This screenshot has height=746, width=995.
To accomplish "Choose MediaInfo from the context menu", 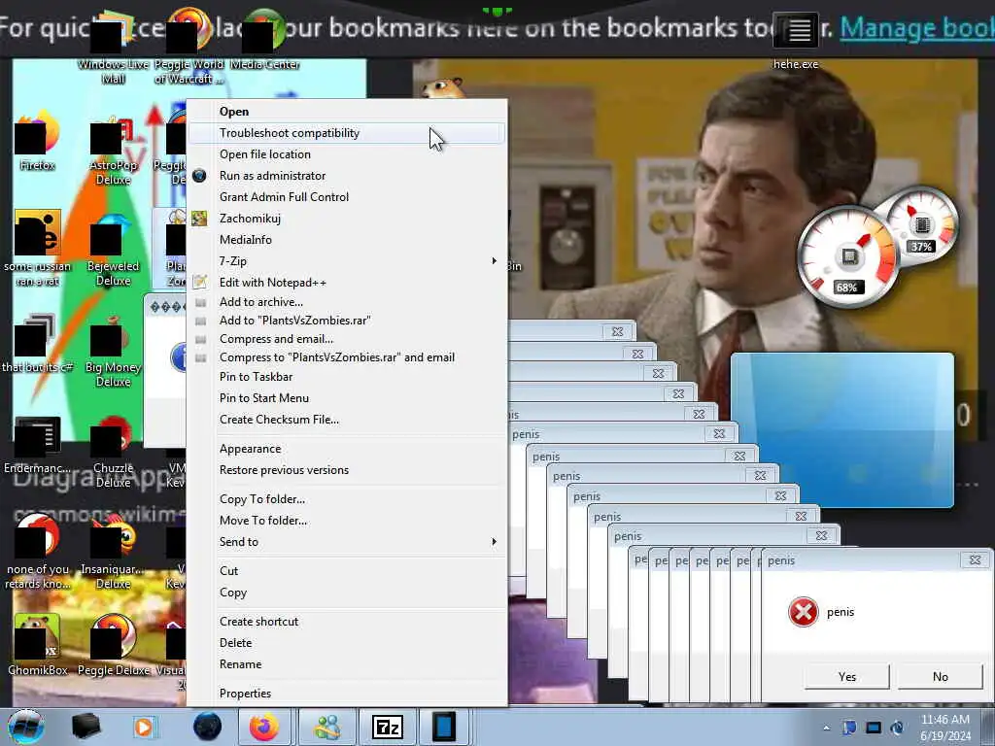I will pyautogui.click(x=347, y=240).
